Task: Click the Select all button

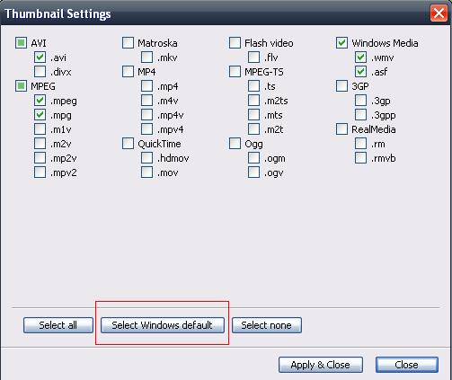Action: click(x=58, y=325)
